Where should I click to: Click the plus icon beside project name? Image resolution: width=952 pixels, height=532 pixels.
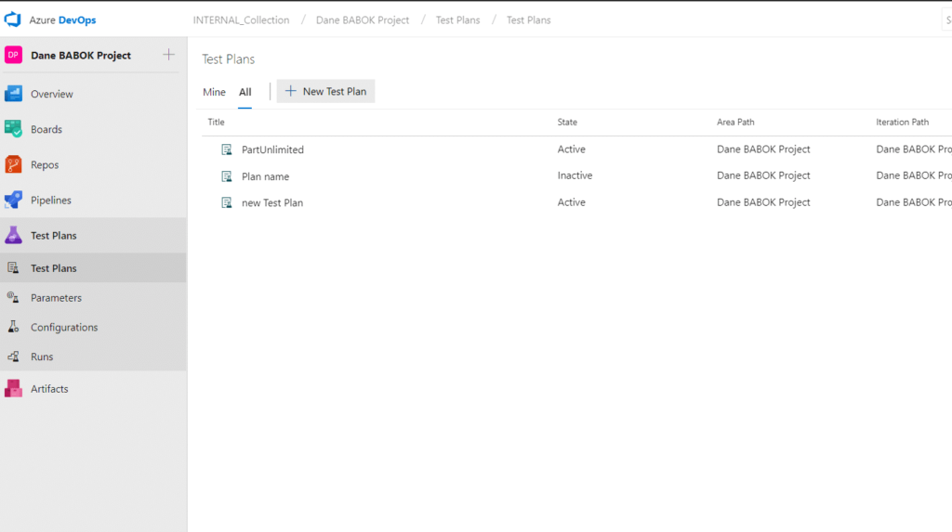click(x=168, y=55)
